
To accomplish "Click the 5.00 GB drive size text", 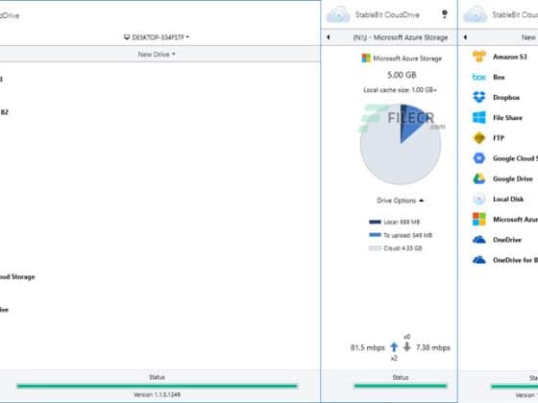I will click(x=402, y=75).
